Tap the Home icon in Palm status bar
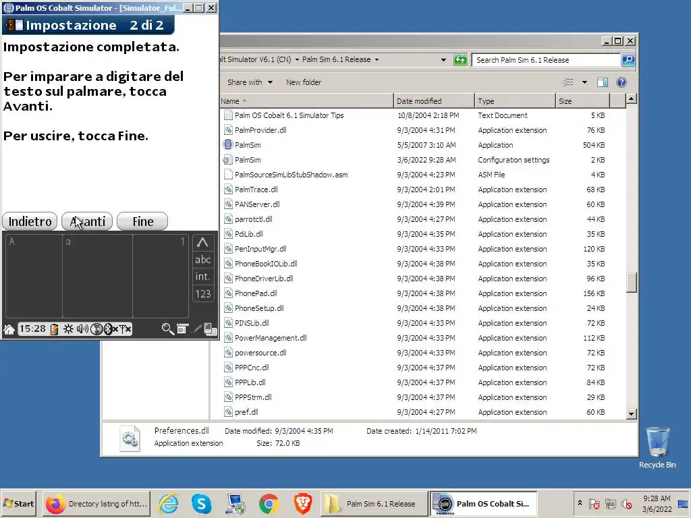 click(x=9, y=329)
